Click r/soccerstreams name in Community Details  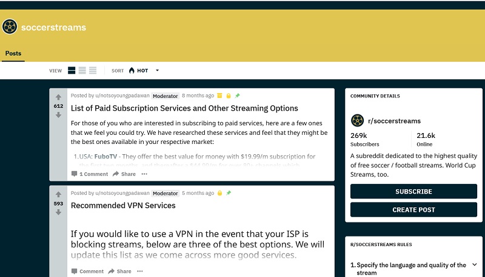(x=394, y=121)
